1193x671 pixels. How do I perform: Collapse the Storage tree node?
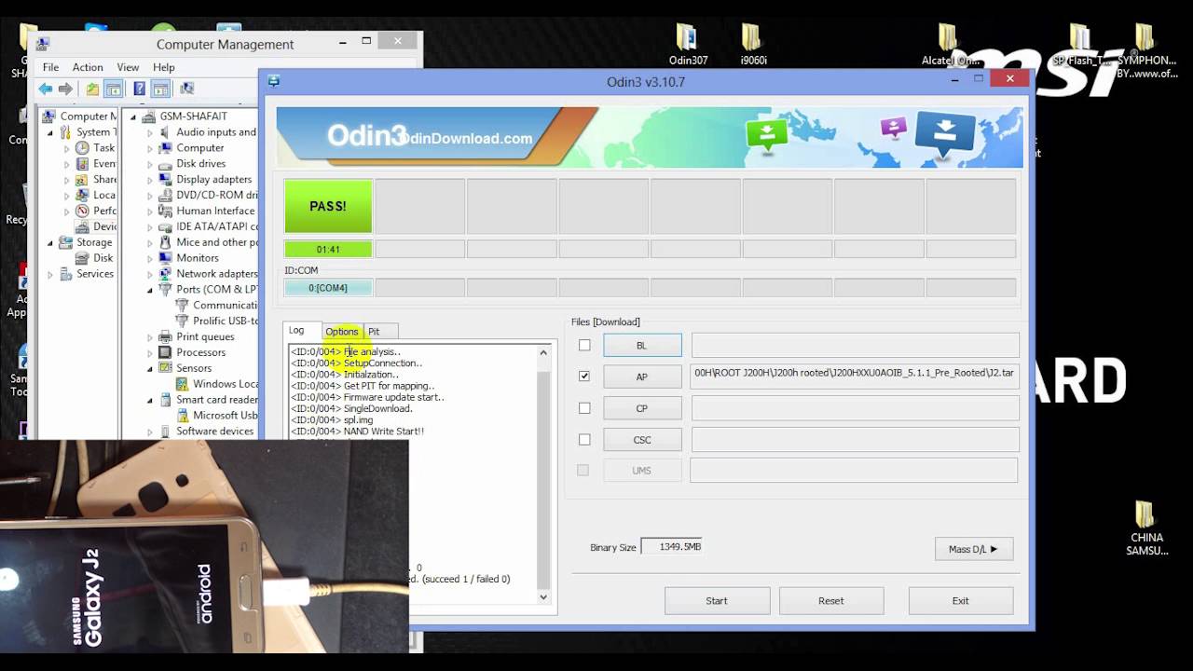pos(50,242)
